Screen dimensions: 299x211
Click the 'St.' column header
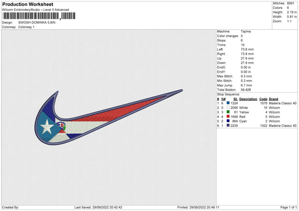236,99
